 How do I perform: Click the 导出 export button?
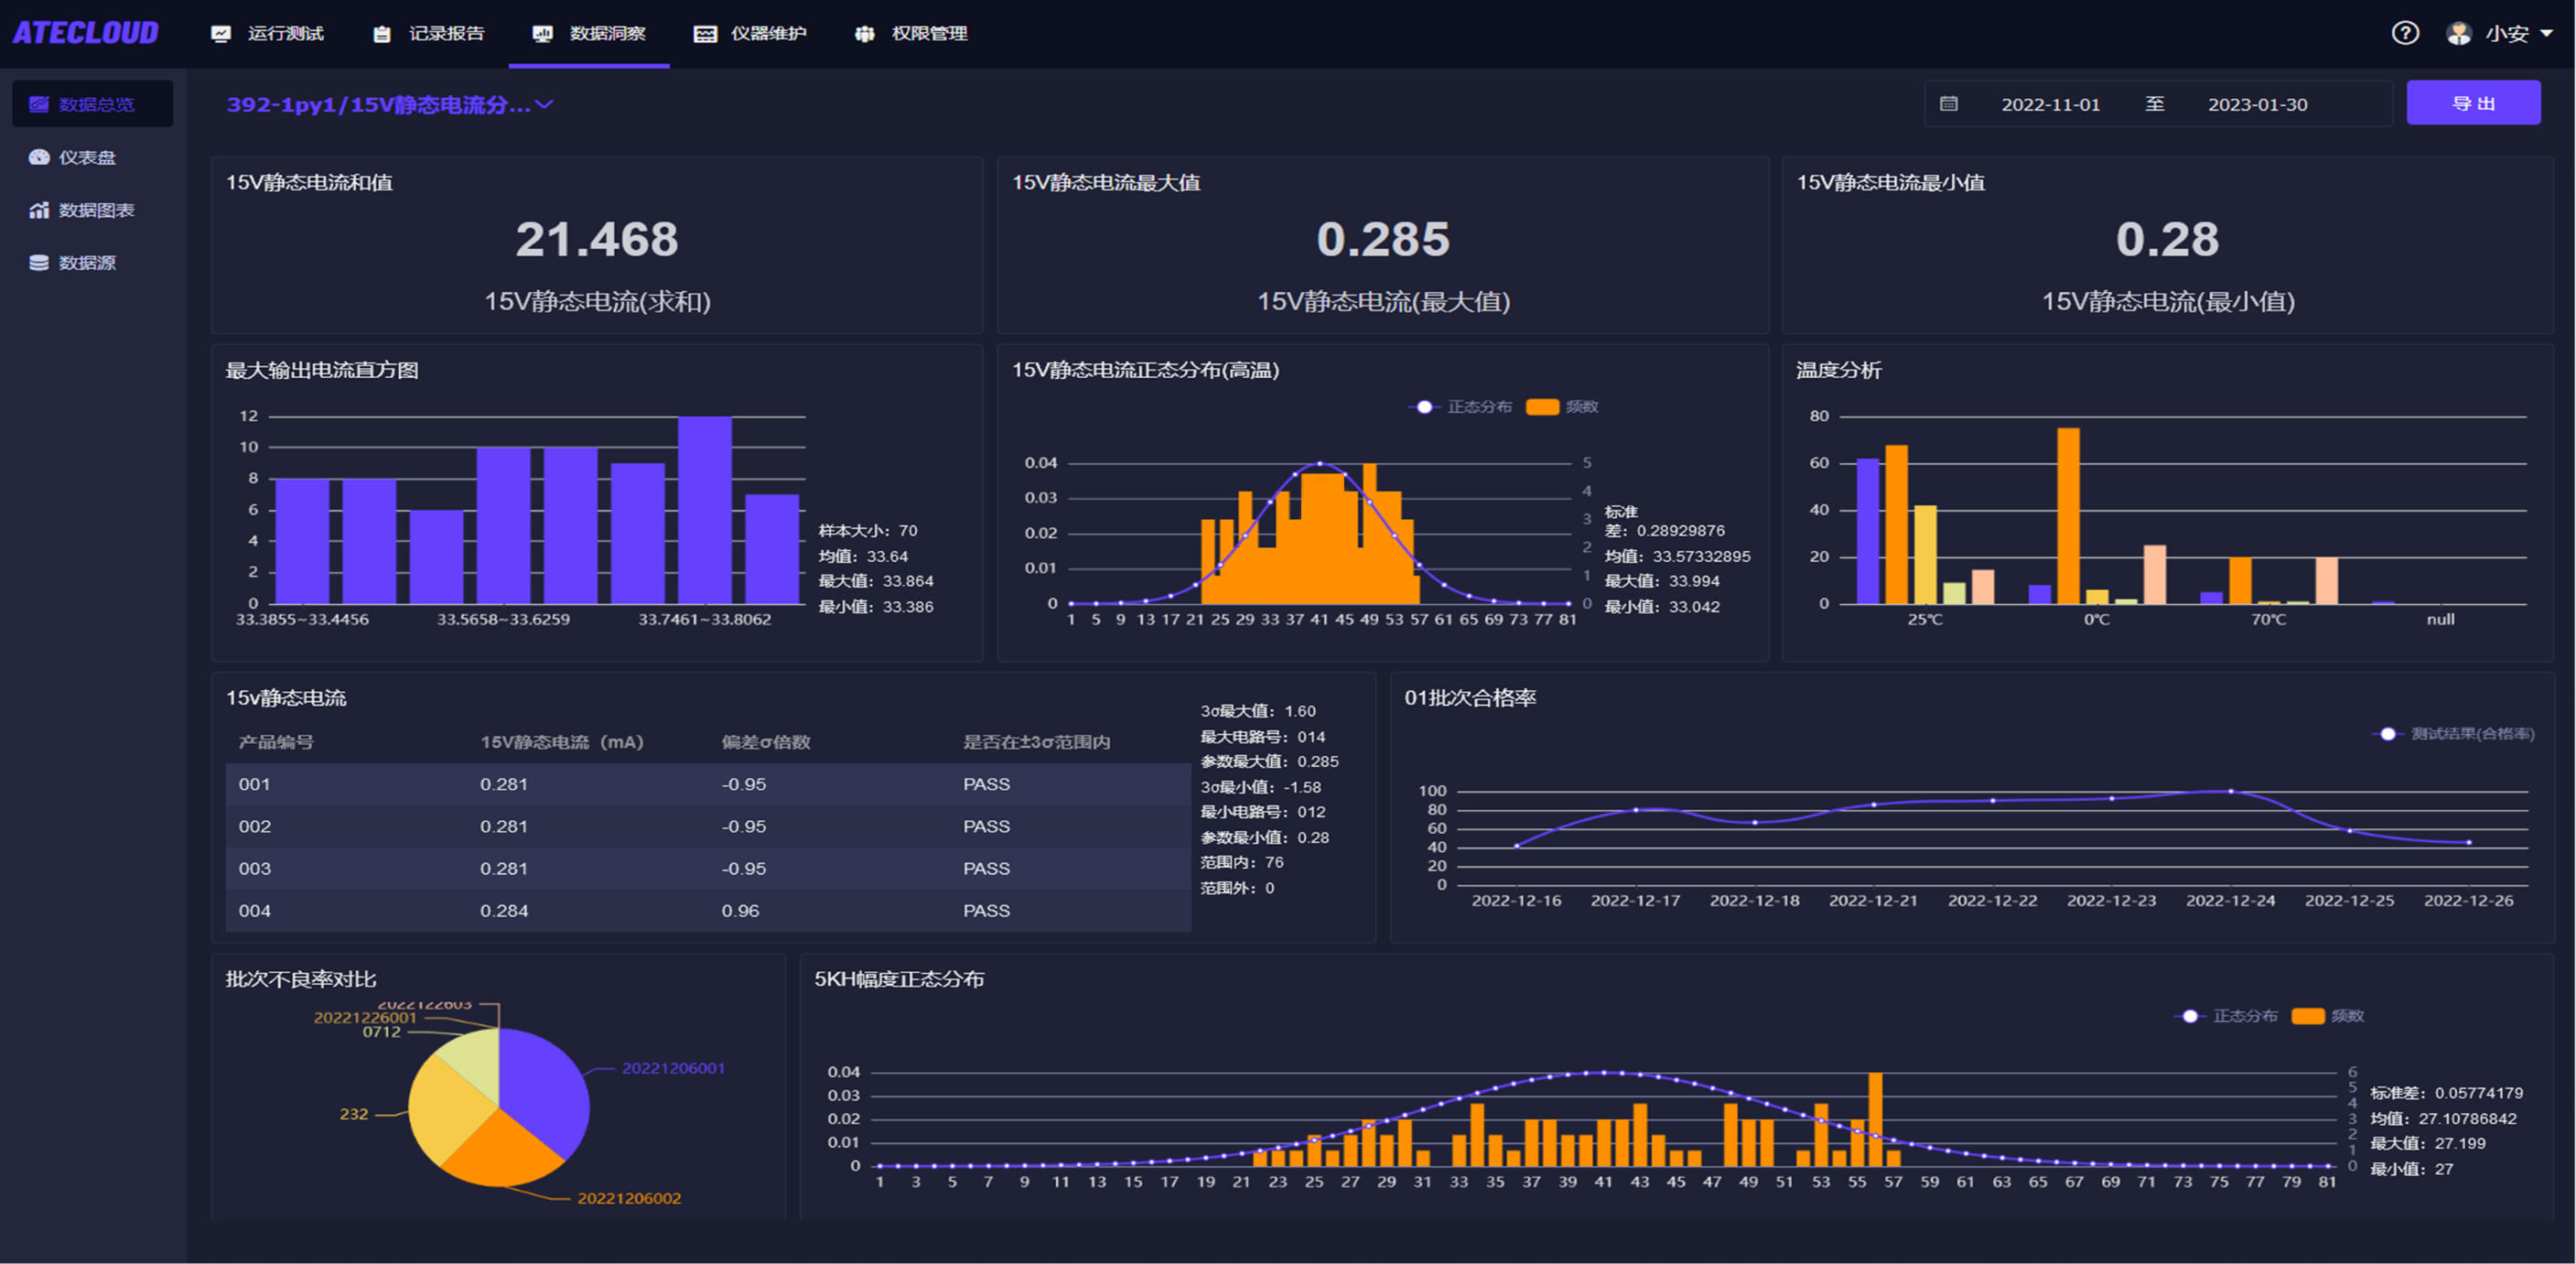point(2472,103)
